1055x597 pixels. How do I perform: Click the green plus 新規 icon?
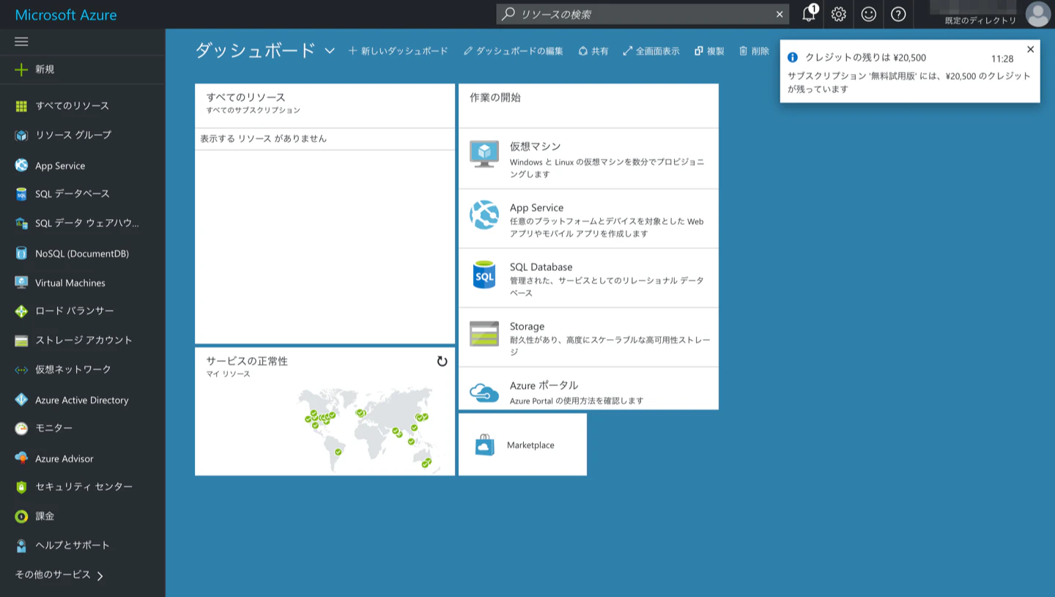pos(21,70)
